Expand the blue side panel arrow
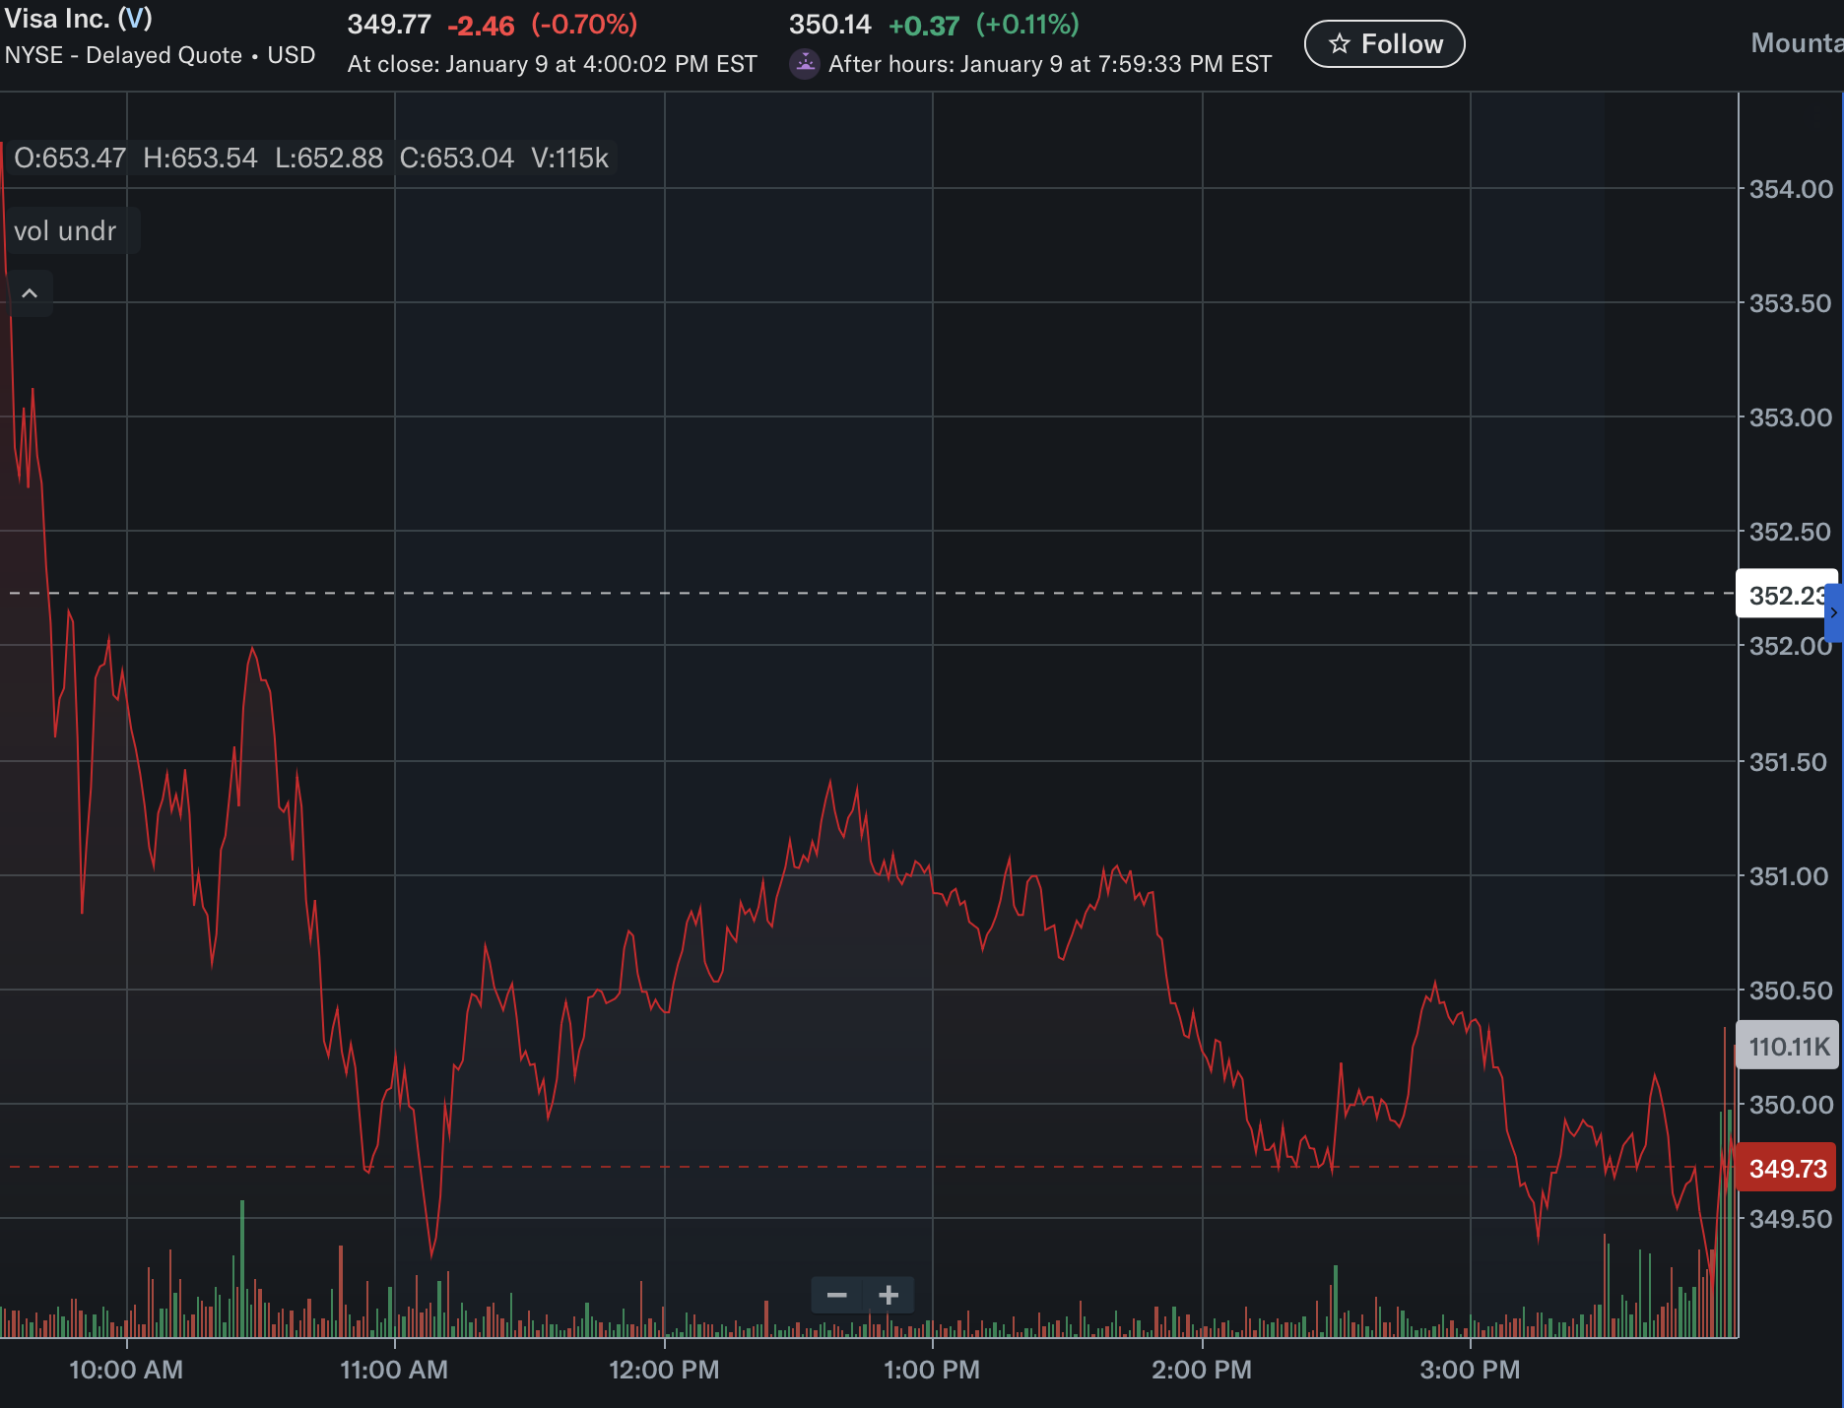Image resolution: width=1844 pixels, height=1408 pixels. click(x=1834, y=612)
